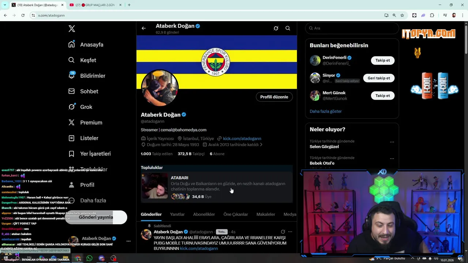The height and width of the screenshot is (263, 468).
Task: Go back with profile header arrow
Action: pyautogui.click(x=144, y=28)
